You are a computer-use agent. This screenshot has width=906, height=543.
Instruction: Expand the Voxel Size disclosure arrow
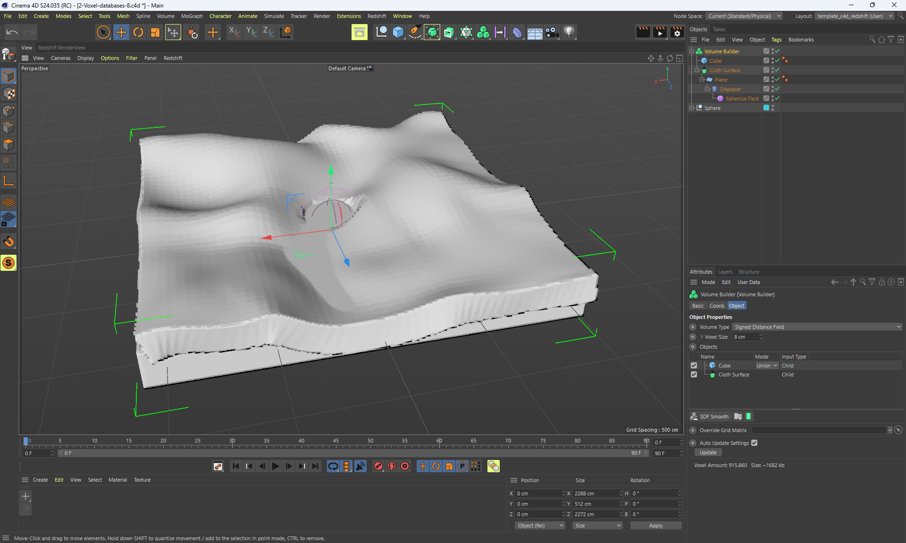pos(702,337)
